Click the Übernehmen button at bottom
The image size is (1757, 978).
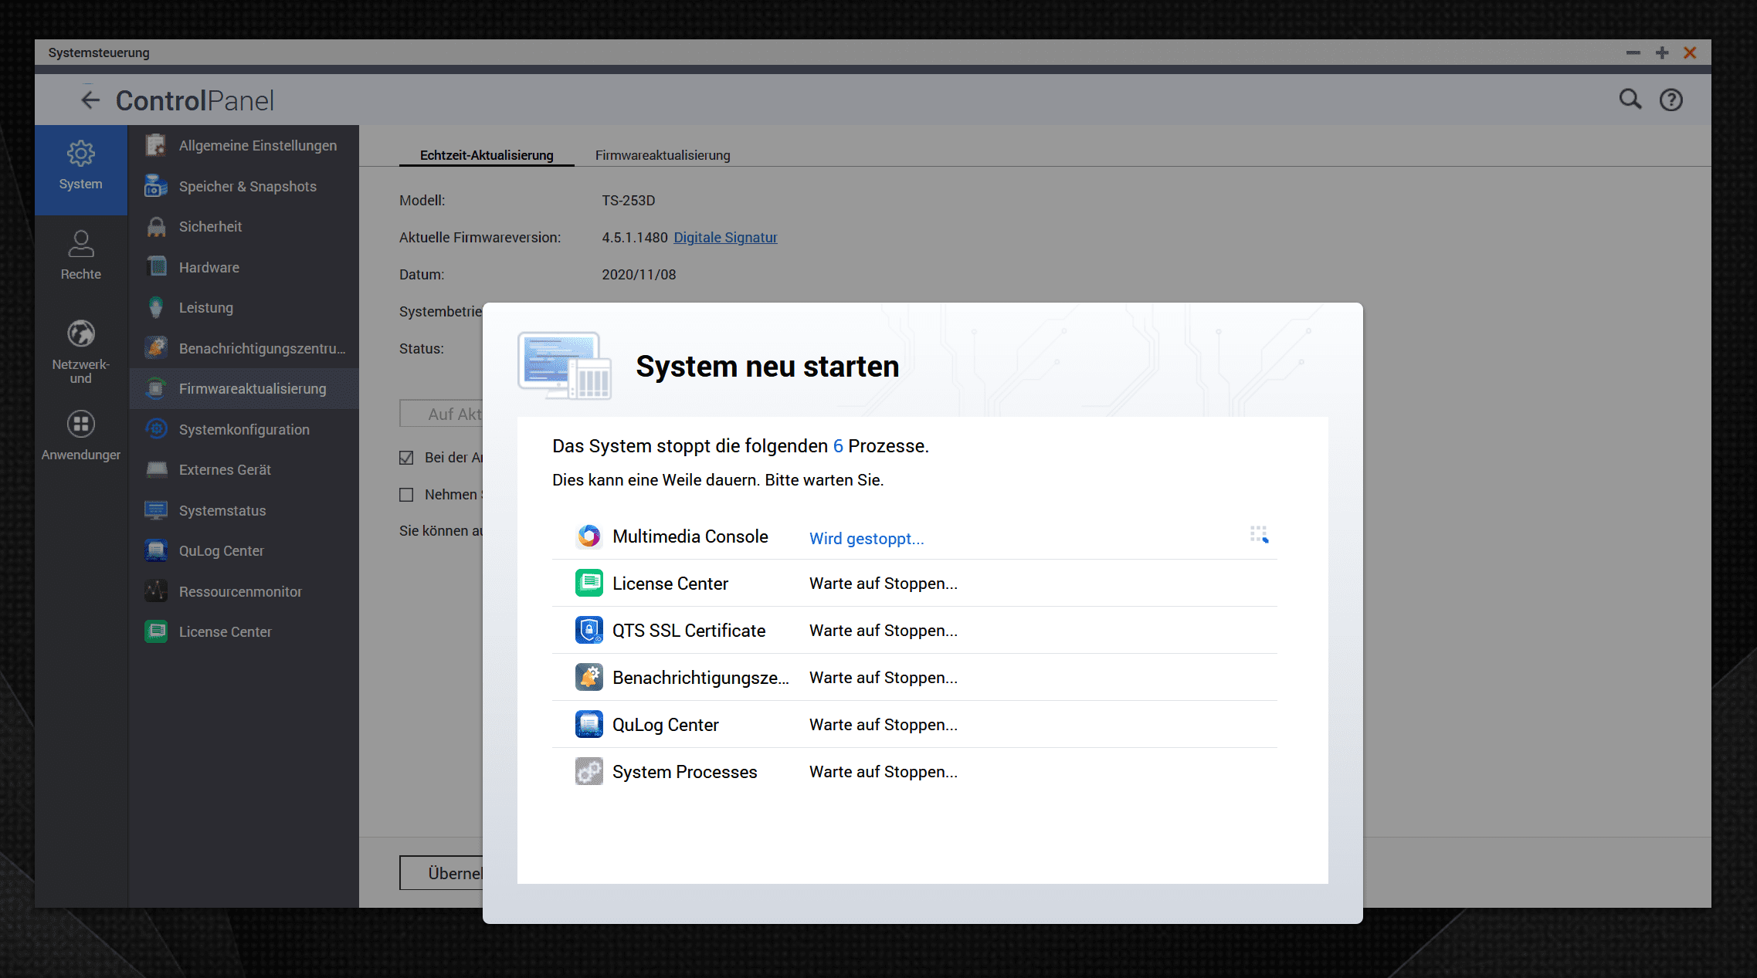click(x=441, y=873)
